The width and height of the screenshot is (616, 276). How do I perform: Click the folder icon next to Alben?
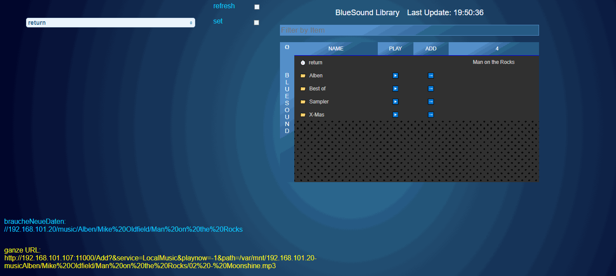click(x=303, y=76)
